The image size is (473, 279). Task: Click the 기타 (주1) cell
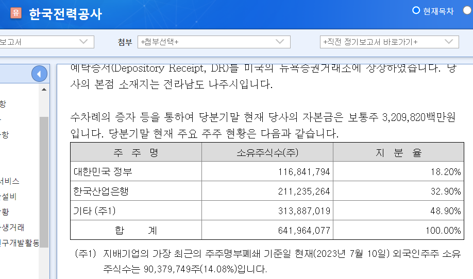click(x=136, y=211)
